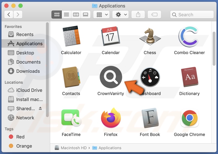Click the Dictionary name label
Screen dimensions: 218x154
click(189, 94)
